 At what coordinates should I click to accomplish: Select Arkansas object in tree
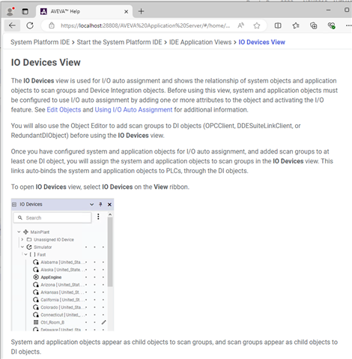click(x=60, y=292)
